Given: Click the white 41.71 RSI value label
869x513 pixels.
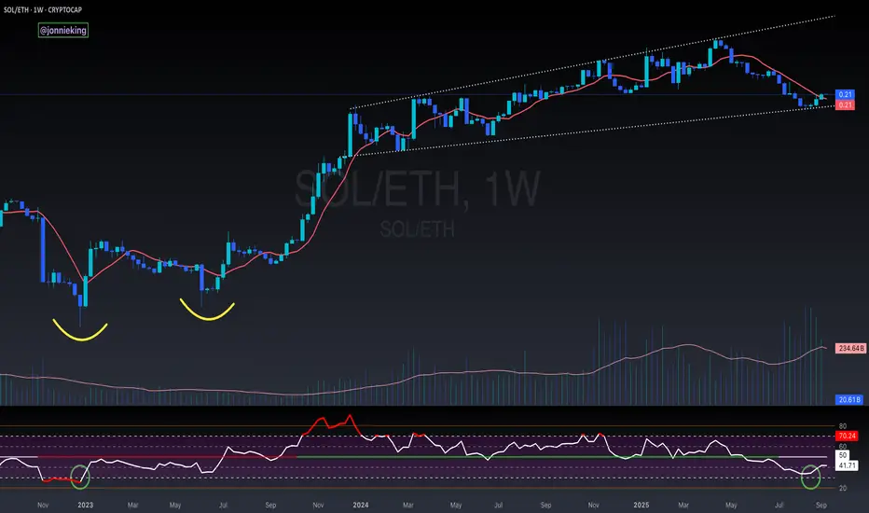Looking at the screenshot, I should pos(847,465).
